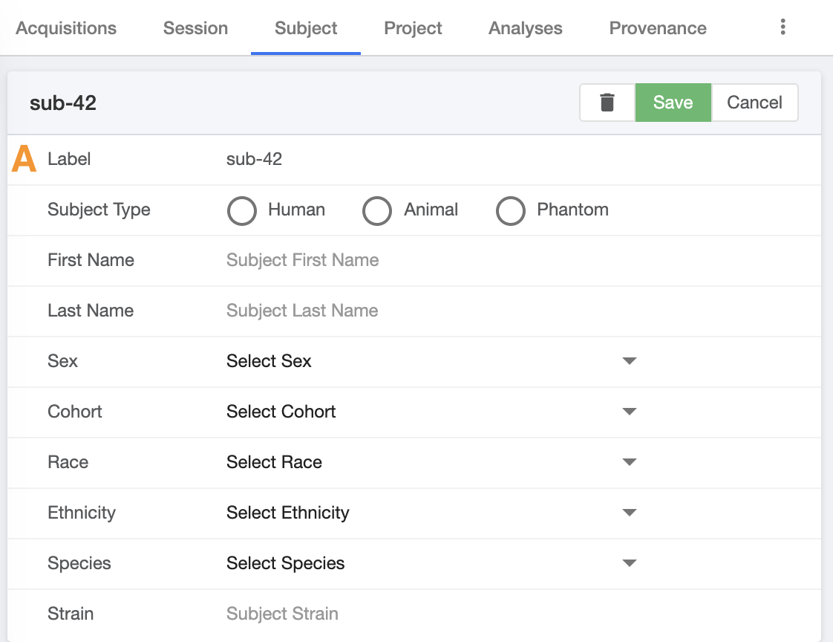Image resolution: width=833 pixels, height=642 pixels.
Task: Open the Select Cohort dropdown
Action: 431,412
